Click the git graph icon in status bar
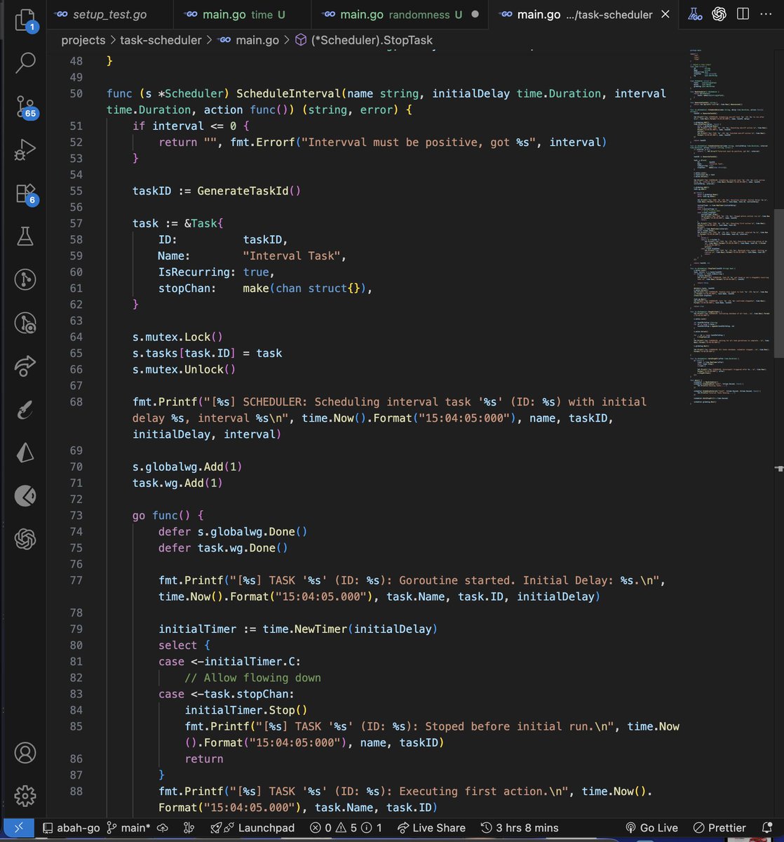 [188, 828]
